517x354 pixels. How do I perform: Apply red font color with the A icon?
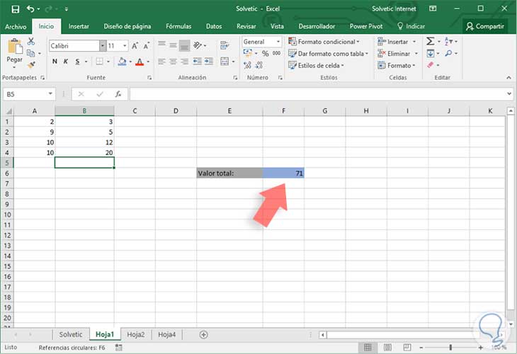(x=140, y=62)
